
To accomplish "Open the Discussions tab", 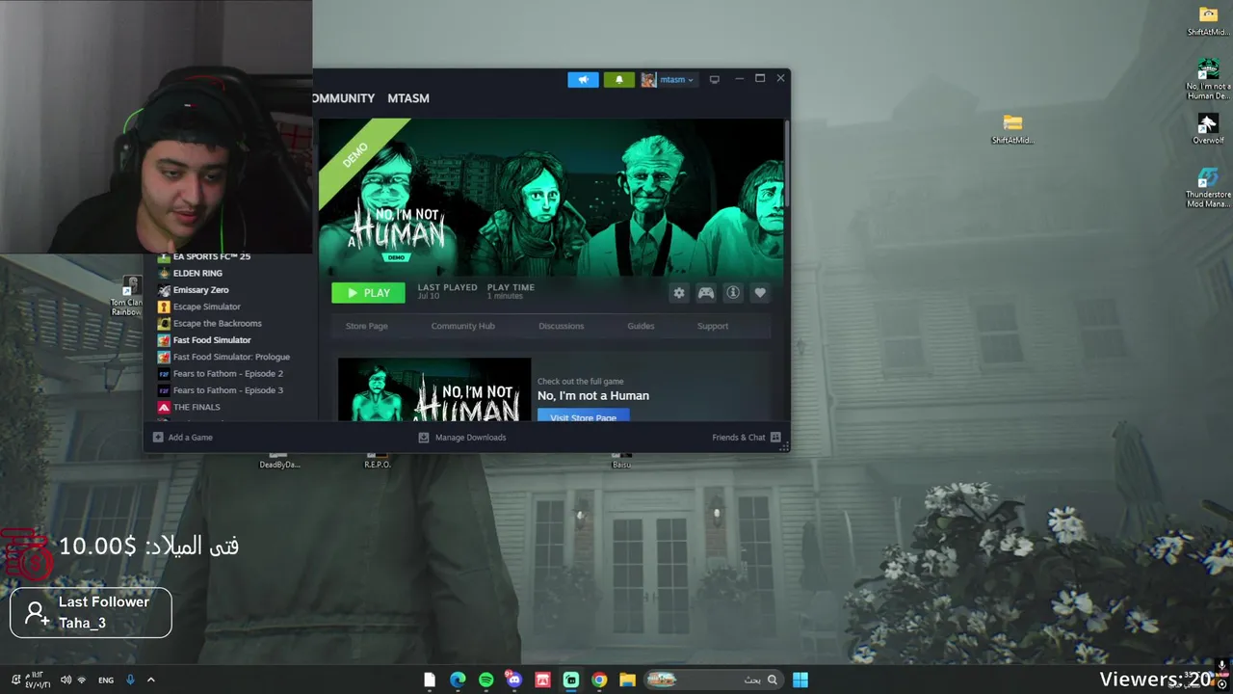I will (x=562, y=326).
